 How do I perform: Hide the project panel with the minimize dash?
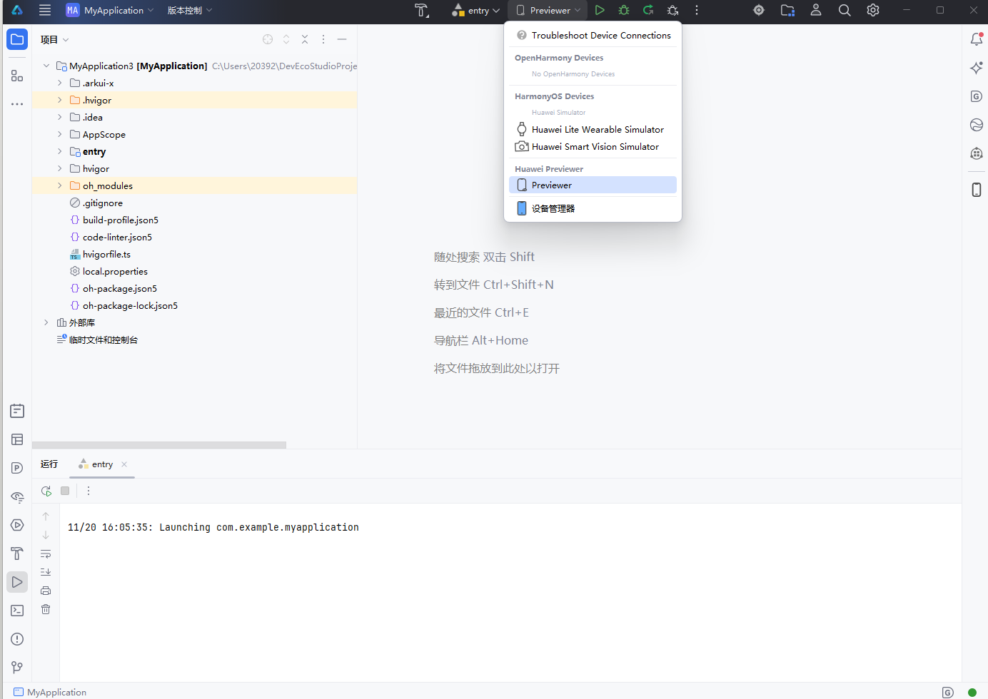pos(342,39)
